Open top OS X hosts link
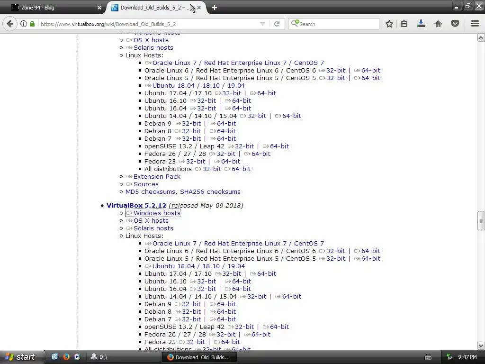 click(148, 40)
